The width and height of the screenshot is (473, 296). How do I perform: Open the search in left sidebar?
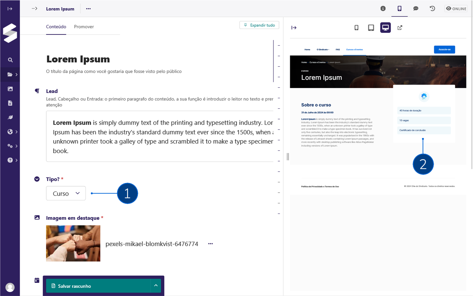10,60
